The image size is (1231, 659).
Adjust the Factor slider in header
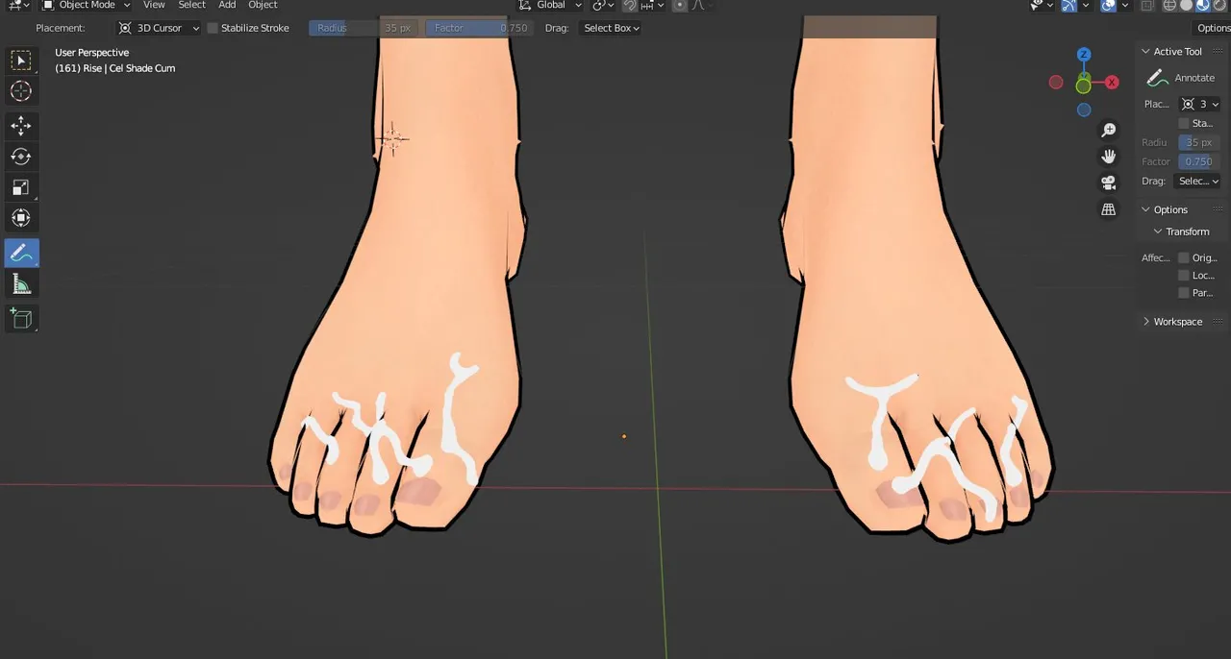pos(478,28)
